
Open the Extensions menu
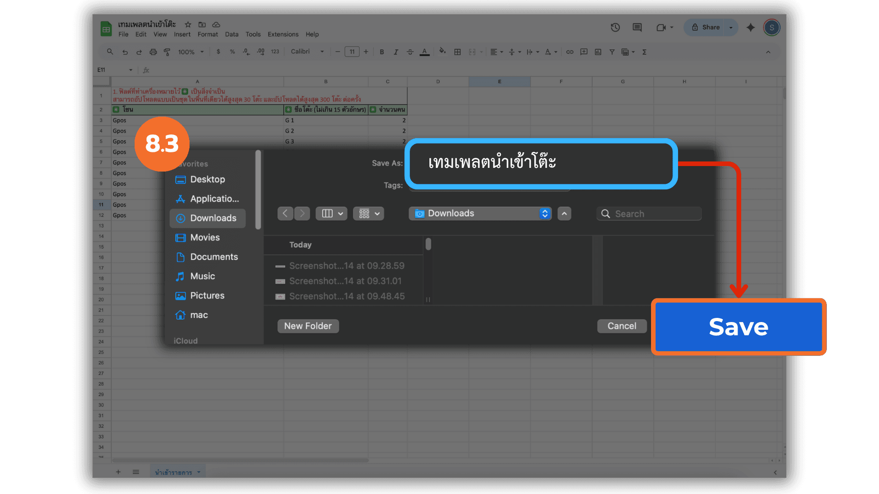tap(282, 34)
